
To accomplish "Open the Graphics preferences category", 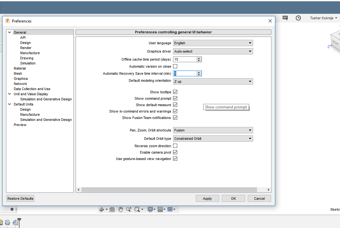I will [x=21, y=79].
